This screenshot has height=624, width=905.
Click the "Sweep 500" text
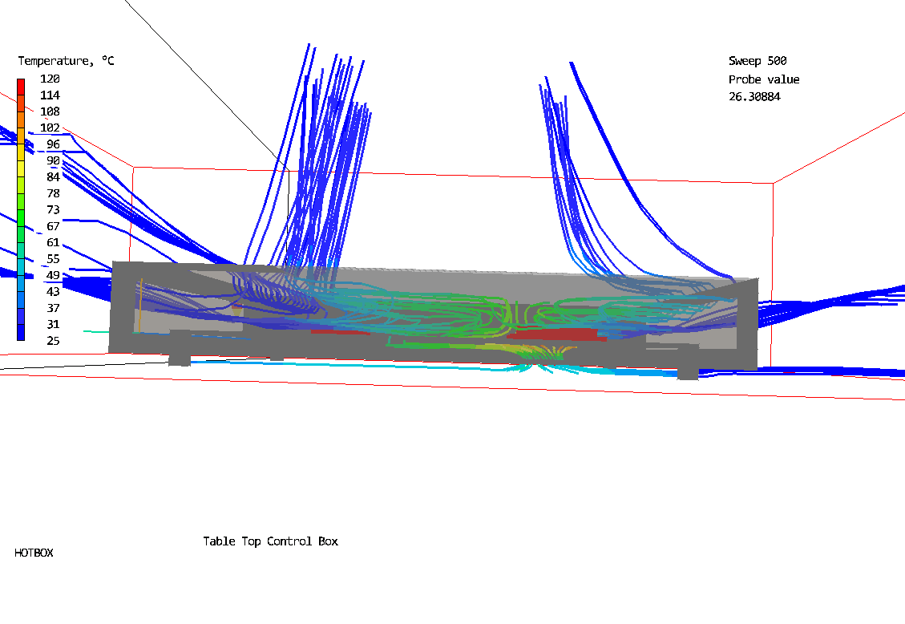pos(757,61)
